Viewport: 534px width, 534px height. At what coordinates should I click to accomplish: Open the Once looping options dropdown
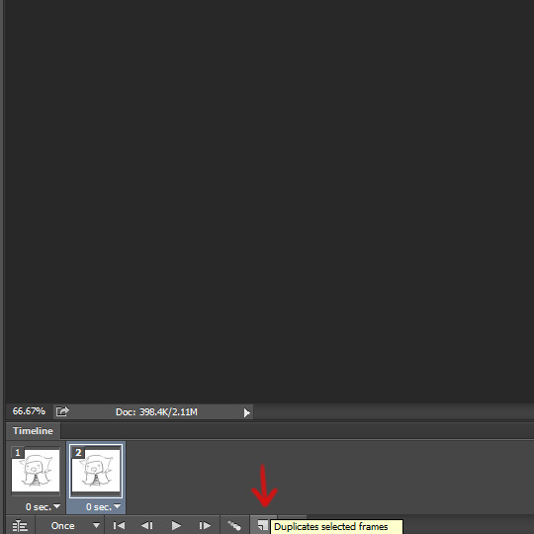point(70,525)
